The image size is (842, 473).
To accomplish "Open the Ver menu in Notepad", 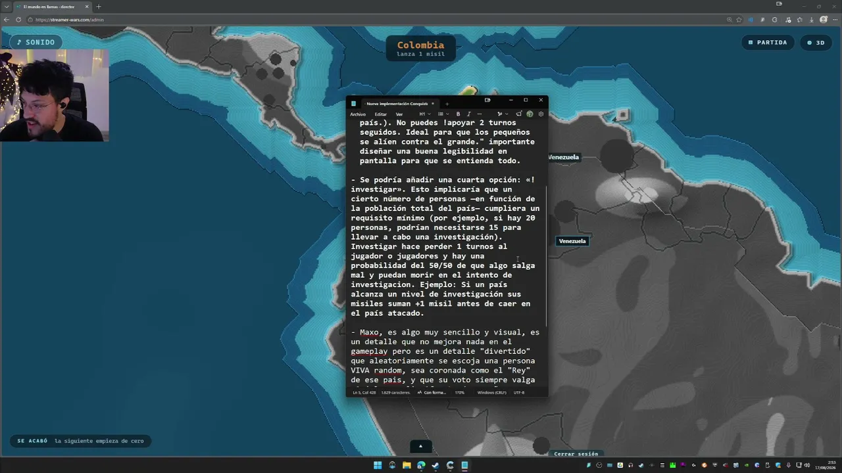I will tap(399, 114).
